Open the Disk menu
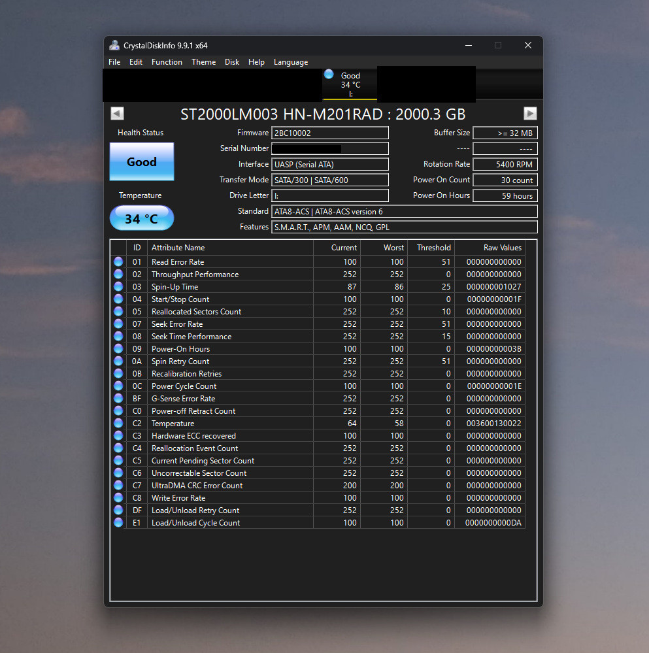This screenshot has height=653, width=649. [x=232, y=62]
